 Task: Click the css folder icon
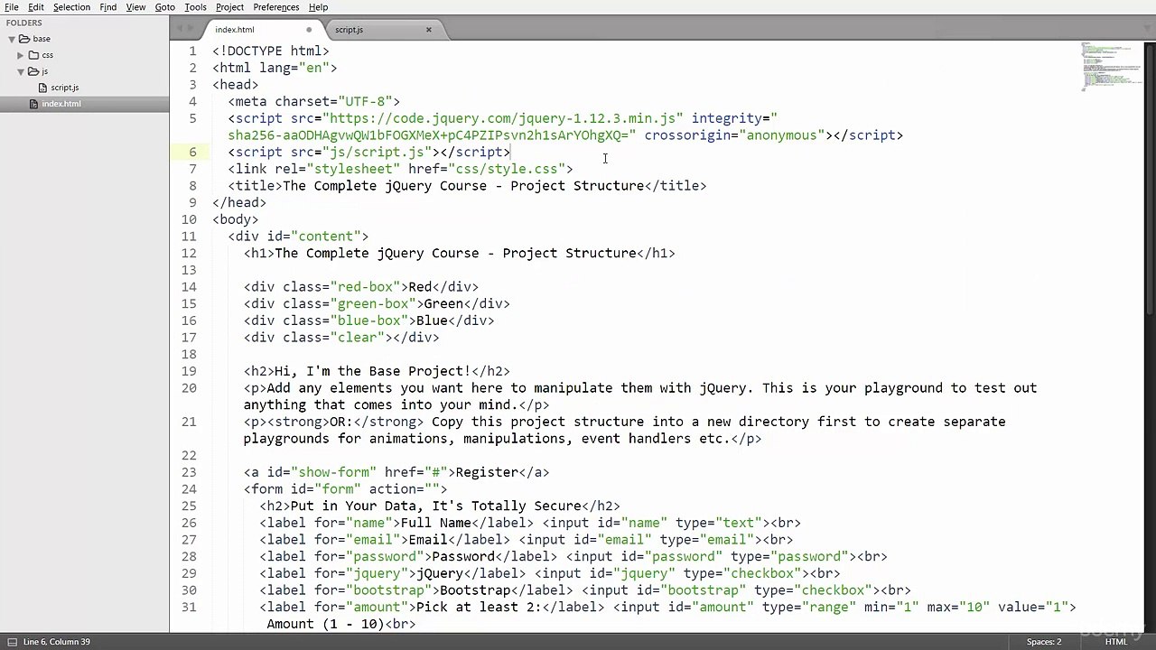pyautogui.click(x=33, y=55)
